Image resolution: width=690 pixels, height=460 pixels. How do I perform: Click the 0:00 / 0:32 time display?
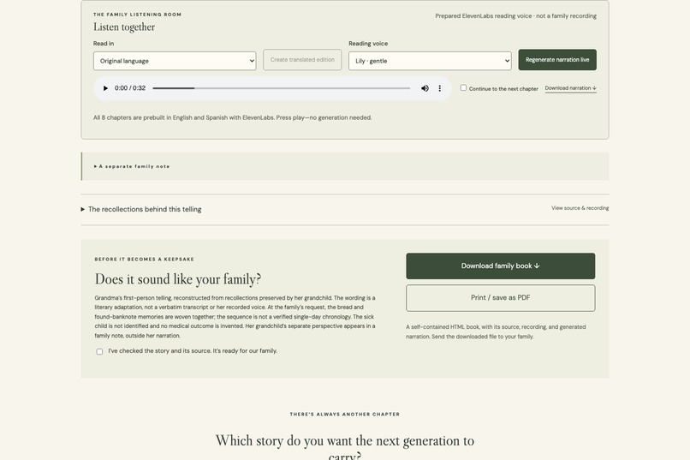coord(130,88)
